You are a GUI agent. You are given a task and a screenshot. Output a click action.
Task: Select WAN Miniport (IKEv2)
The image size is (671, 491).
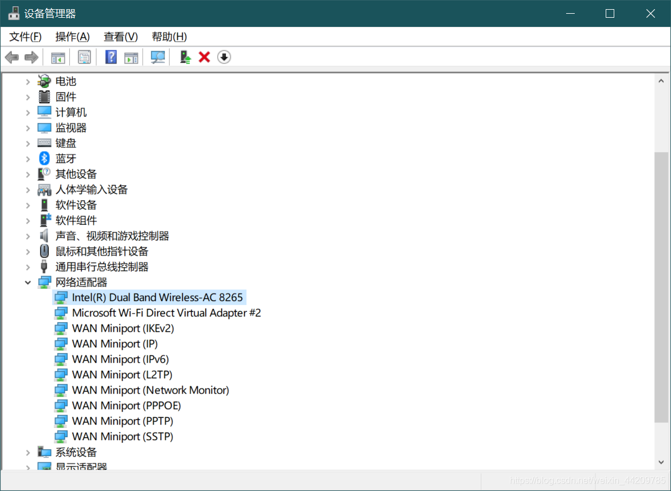coord(123,328)
